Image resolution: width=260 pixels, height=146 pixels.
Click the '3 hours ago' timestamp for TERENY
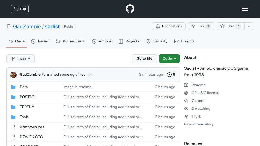(x=165, y=107)
